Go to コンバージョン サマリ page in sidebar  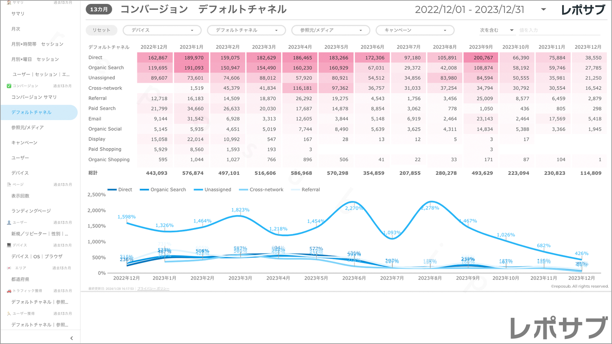(34, 97)
